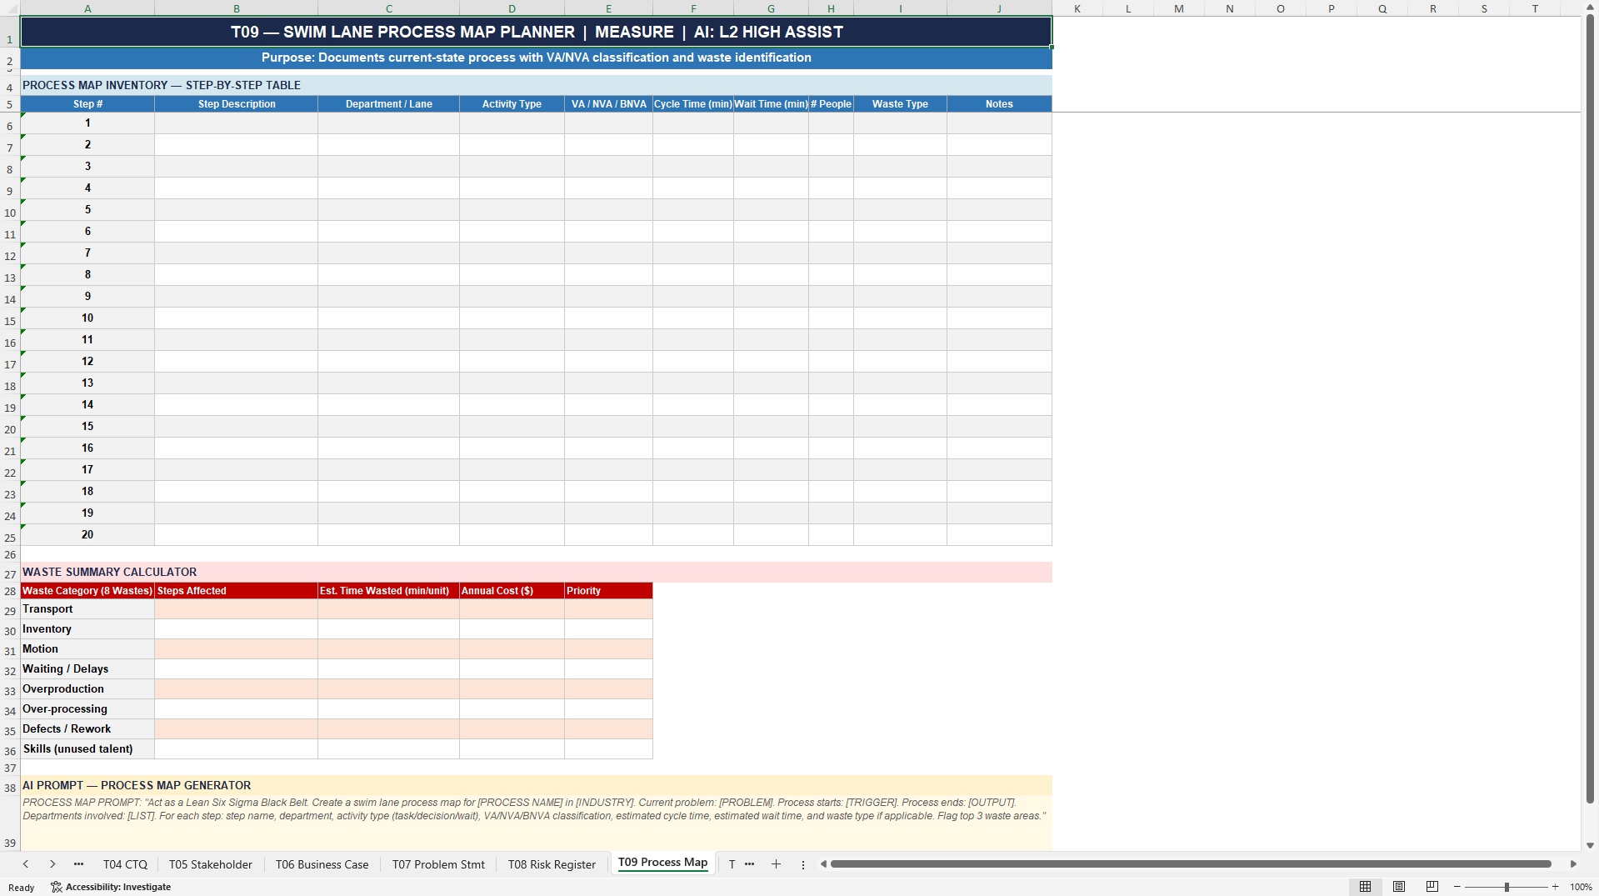Switch to the T07 Problem Stmt sheet
Viewport: 1599px width, 896px height.
[438, 864]
